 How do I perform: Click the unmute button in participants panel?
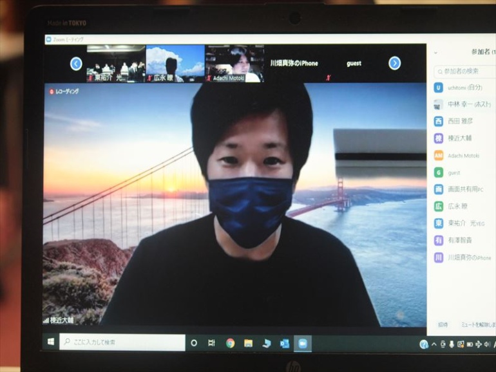click(477, 325)
